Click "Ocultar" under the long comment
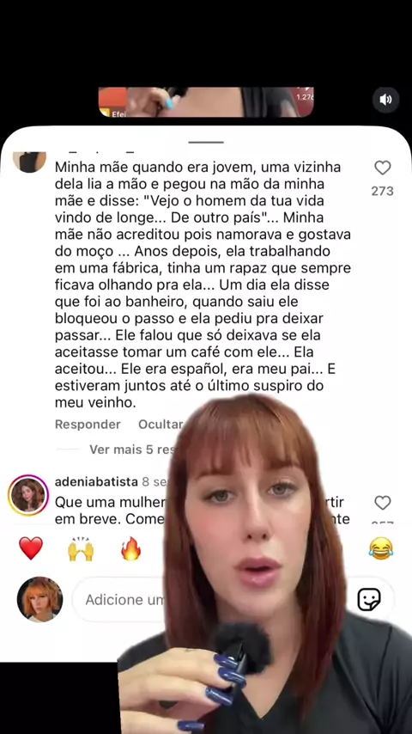412x734 pixels. click(161, 424)
